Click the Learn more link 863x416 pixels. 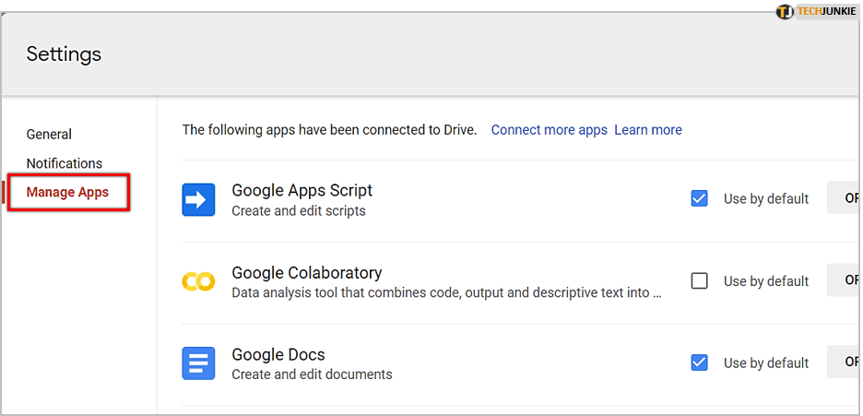648,130
